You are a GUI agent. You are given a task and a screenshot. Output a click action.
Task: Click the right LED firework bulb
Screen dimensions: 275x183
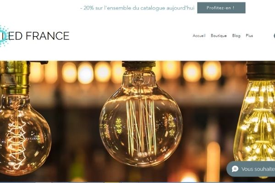click(255, 120)
